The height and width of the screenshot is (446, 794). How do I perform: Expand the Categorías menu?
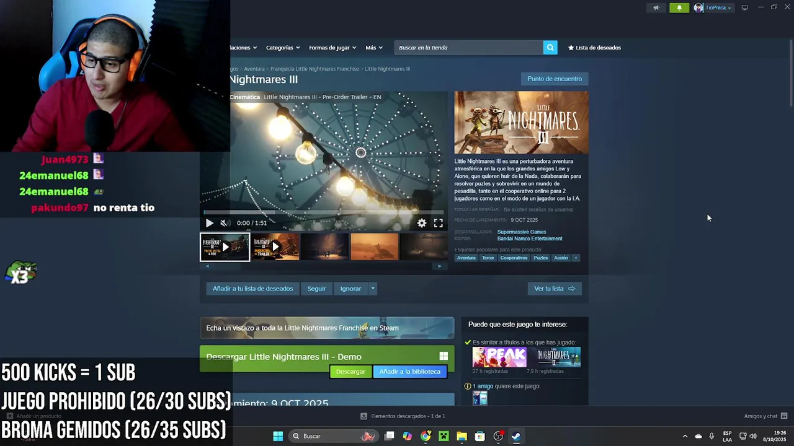[283, 48]
